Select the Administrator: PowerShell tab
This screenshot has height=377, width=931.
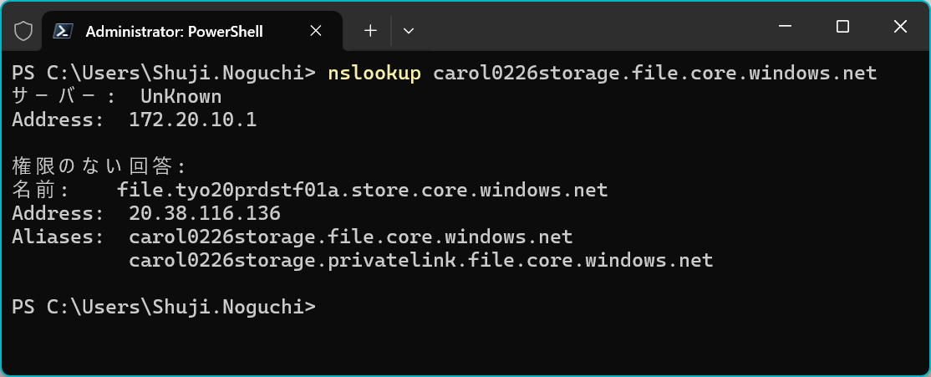(x=174, y=31)
